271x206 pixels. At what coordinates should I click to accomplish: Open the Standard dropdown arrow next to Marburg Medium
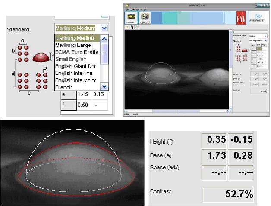104,28
